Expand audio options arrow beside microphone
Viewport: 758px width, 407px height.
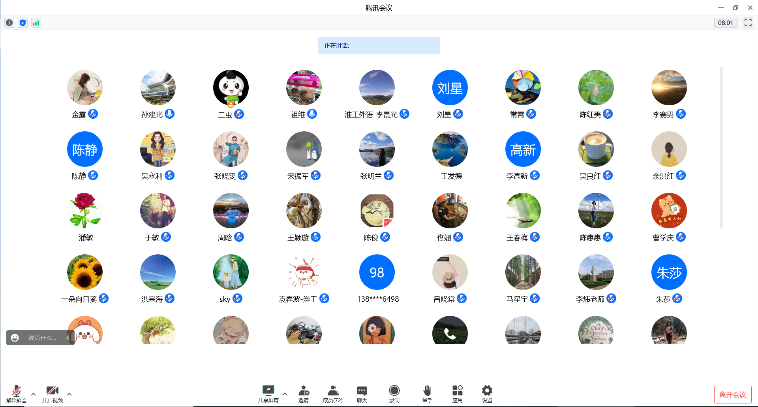[x=34, y=394]
